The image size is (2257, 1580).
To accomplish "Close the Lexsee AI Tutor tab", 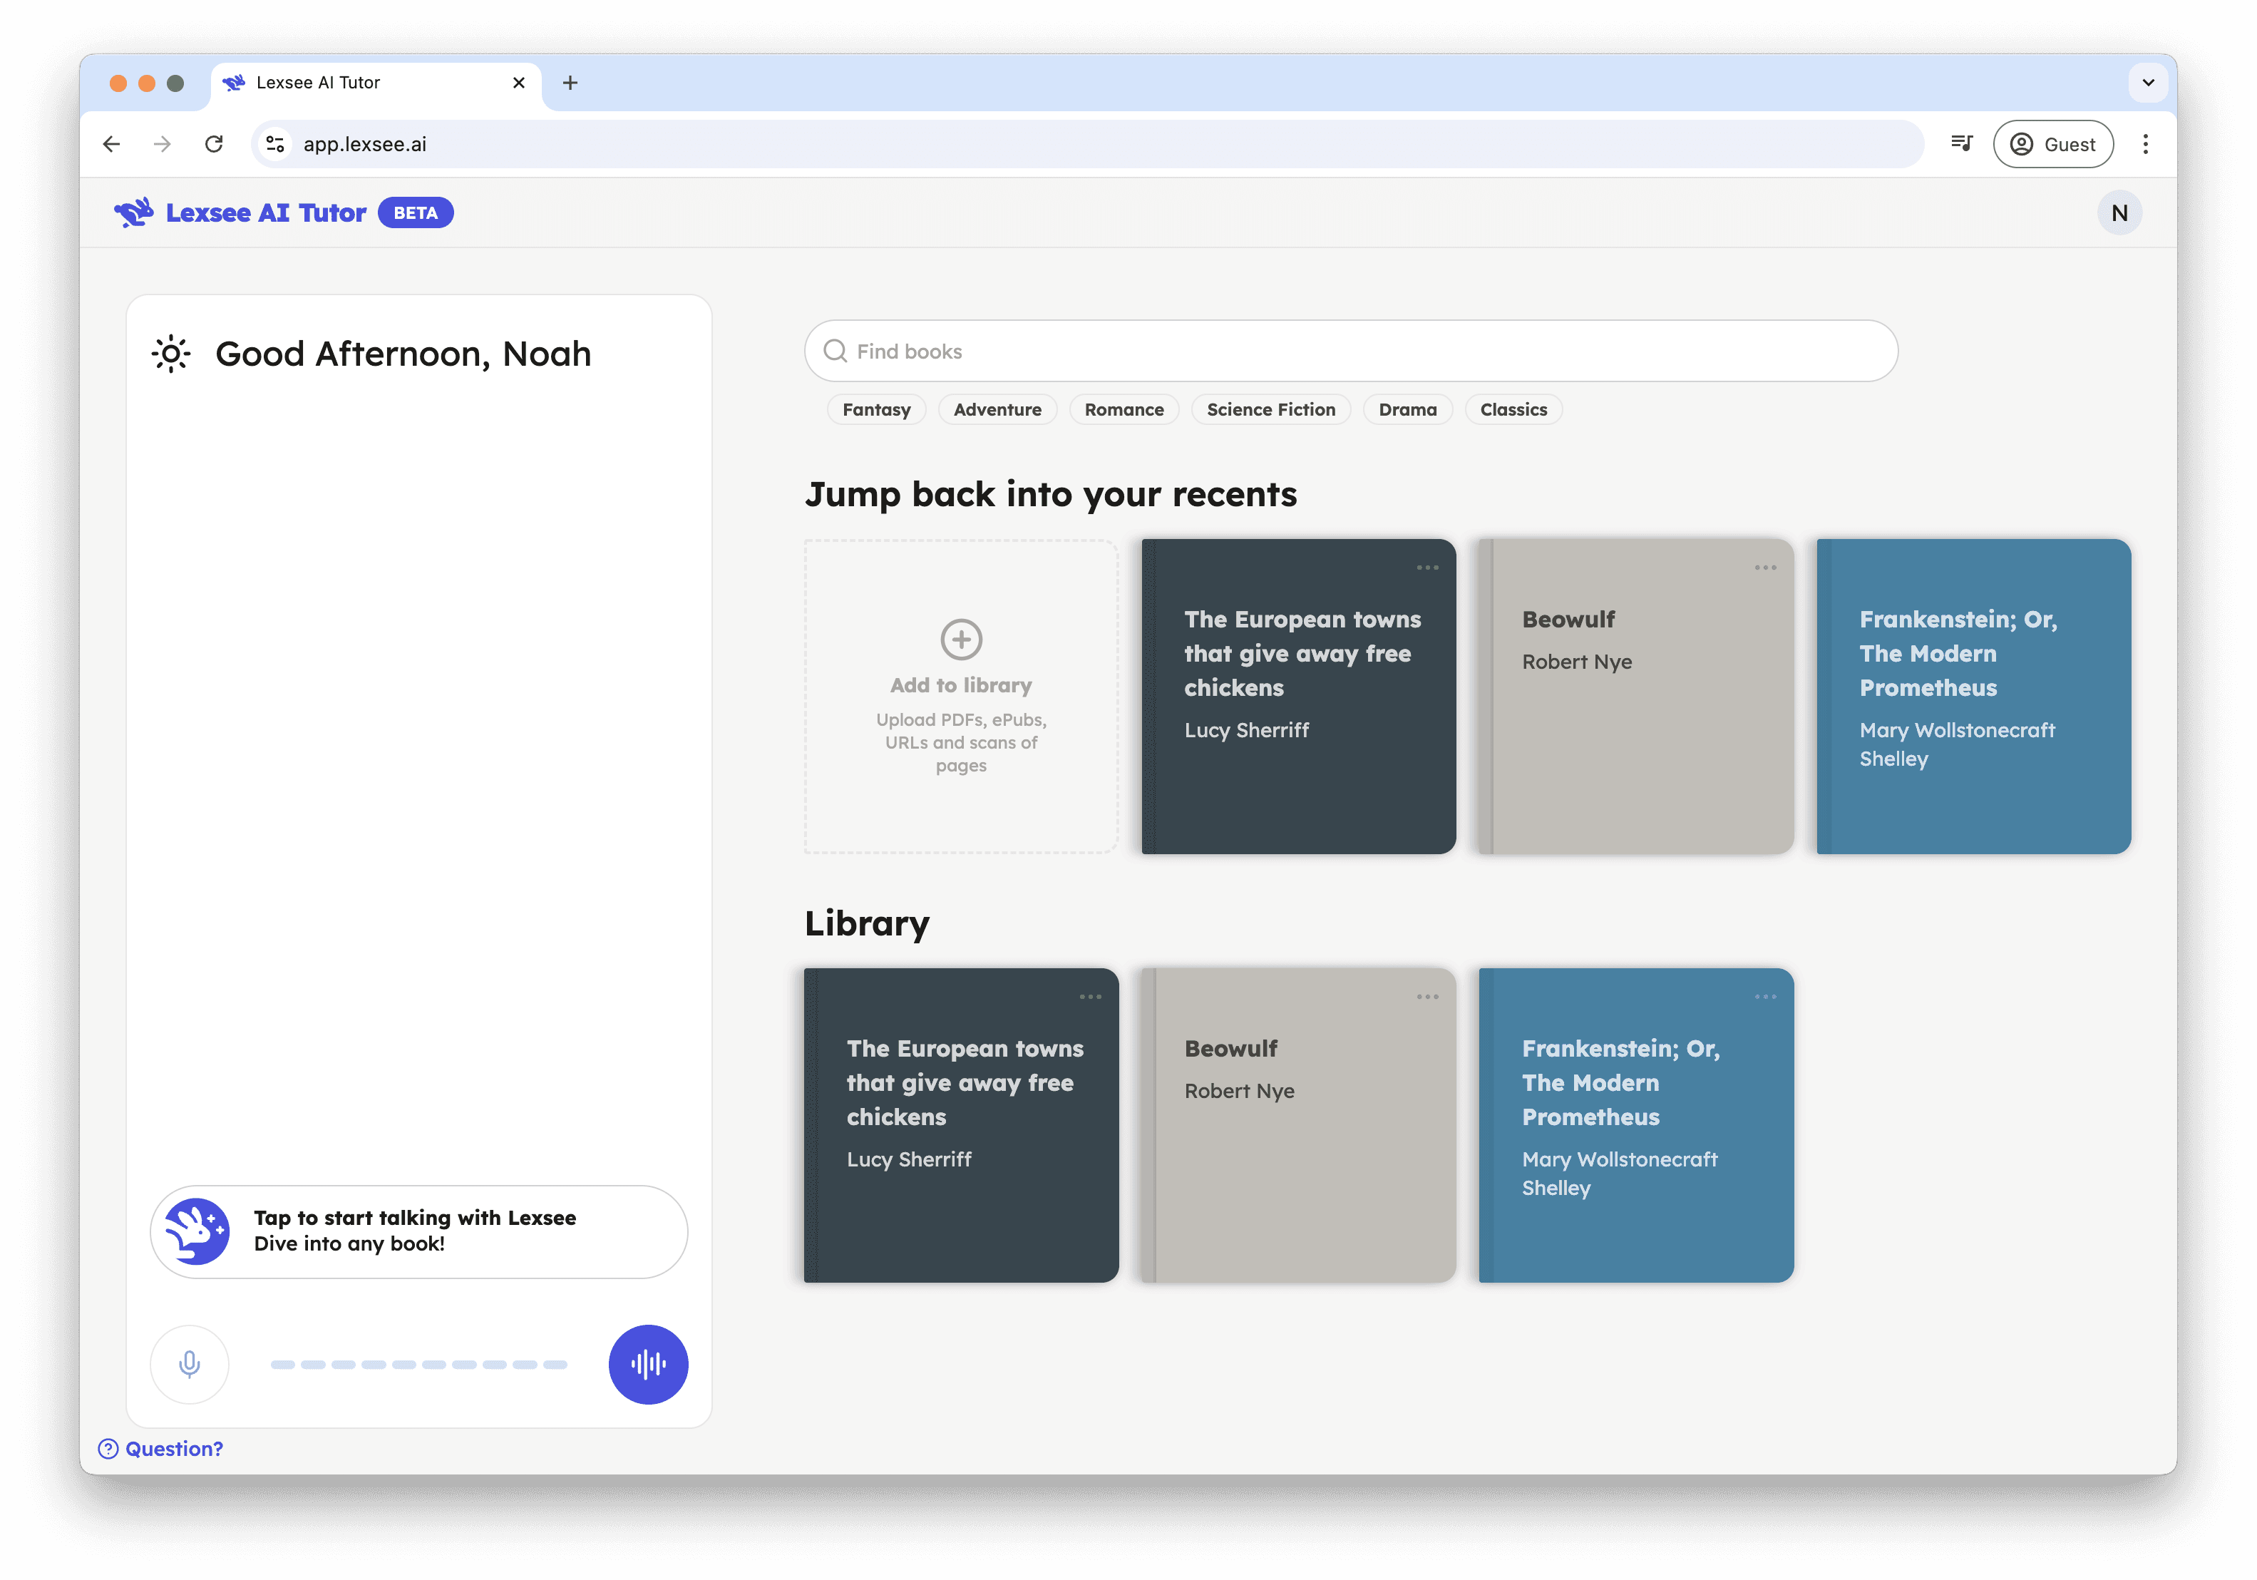I will pos(519,83).
